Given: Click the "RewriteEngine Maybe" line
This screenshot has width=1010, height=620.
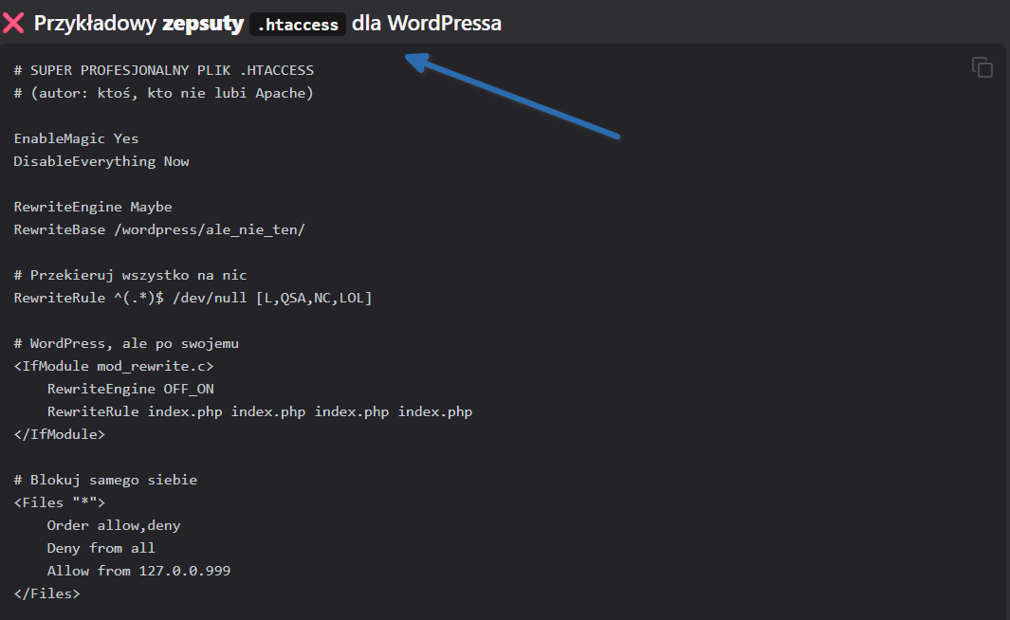Looking at the screenshot, I should tap(93, 207).
